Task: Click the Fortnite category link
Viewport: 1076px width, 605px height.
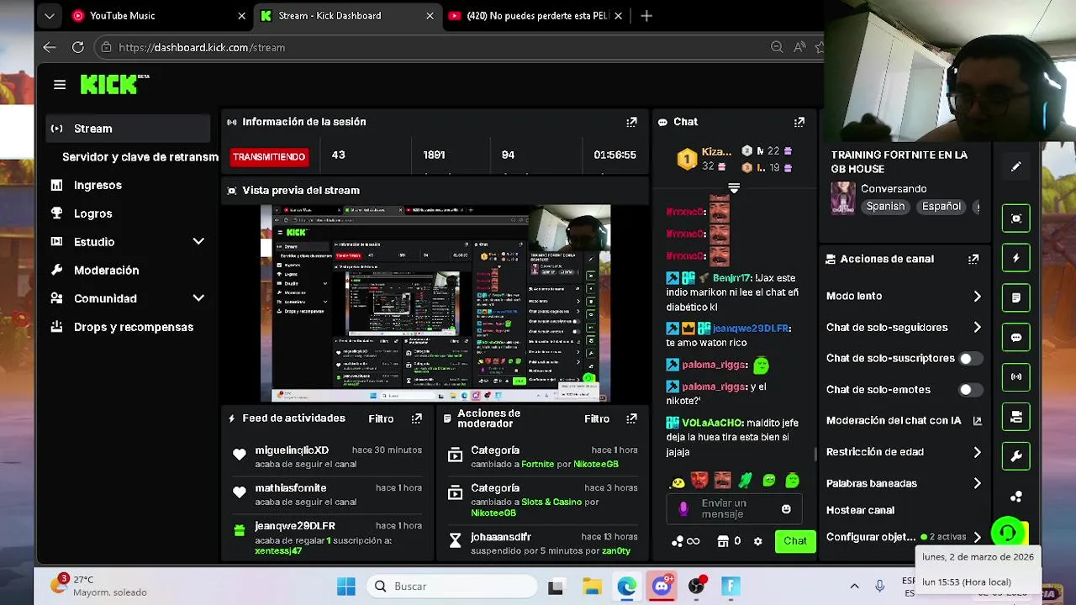Action: [x=538, y=464]
